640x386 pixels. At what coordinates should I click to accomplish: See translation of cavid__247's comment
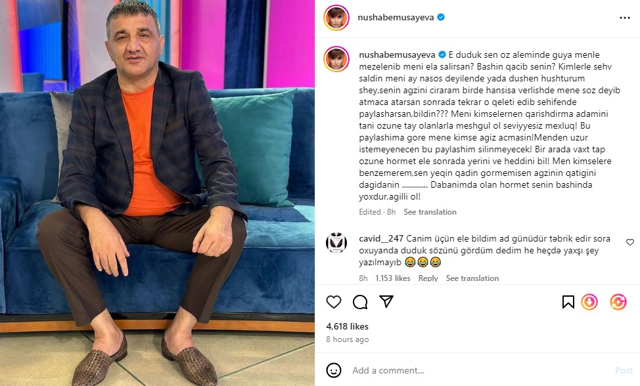(x=472, y=278)
